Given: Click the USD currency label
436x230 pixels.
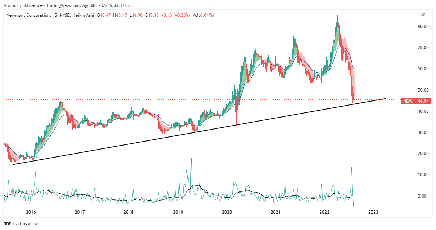Looking at the screenshot, I should [421, 15].
